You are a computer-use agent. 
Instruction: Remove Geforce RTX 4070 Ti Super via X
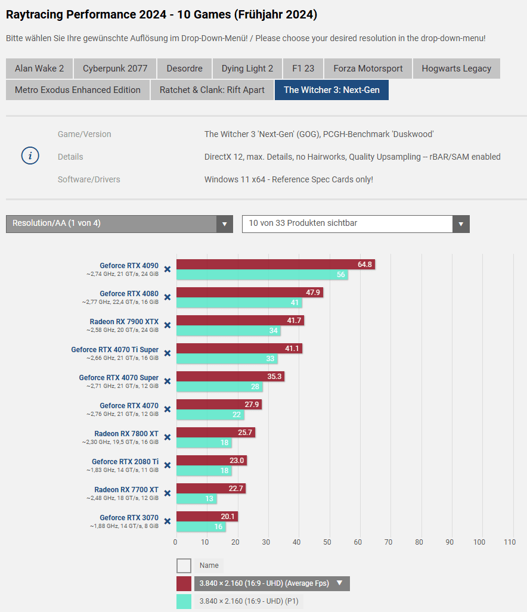168,353
